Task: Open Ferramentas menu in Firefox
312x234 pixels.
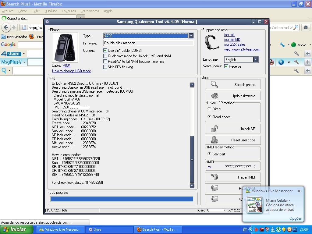Action: [x=90, y=11]
